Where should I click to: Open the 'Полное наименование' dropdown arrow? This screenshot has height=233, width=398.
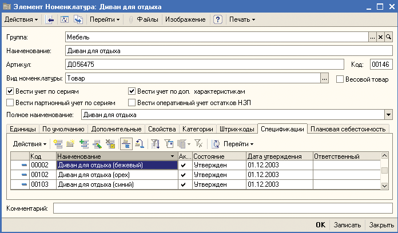[389, 115]
